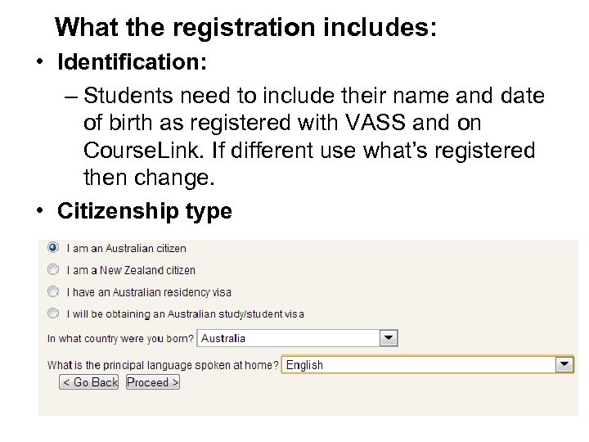Choose the New Zealand citizen radio option
The width and height of the screenshot is (589, 442).
[x=53, y=269]
